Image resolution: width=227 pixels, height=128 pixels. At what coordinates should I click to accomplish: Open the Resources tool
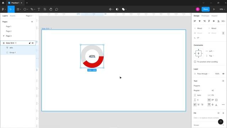click(x=45, y=9)
